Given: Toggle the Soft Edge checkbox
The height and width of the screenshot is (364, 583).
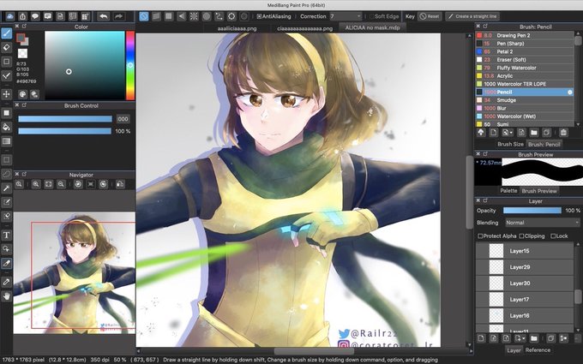Looking at the screenshot, I should pyautogui.click(x=371, y=16).
